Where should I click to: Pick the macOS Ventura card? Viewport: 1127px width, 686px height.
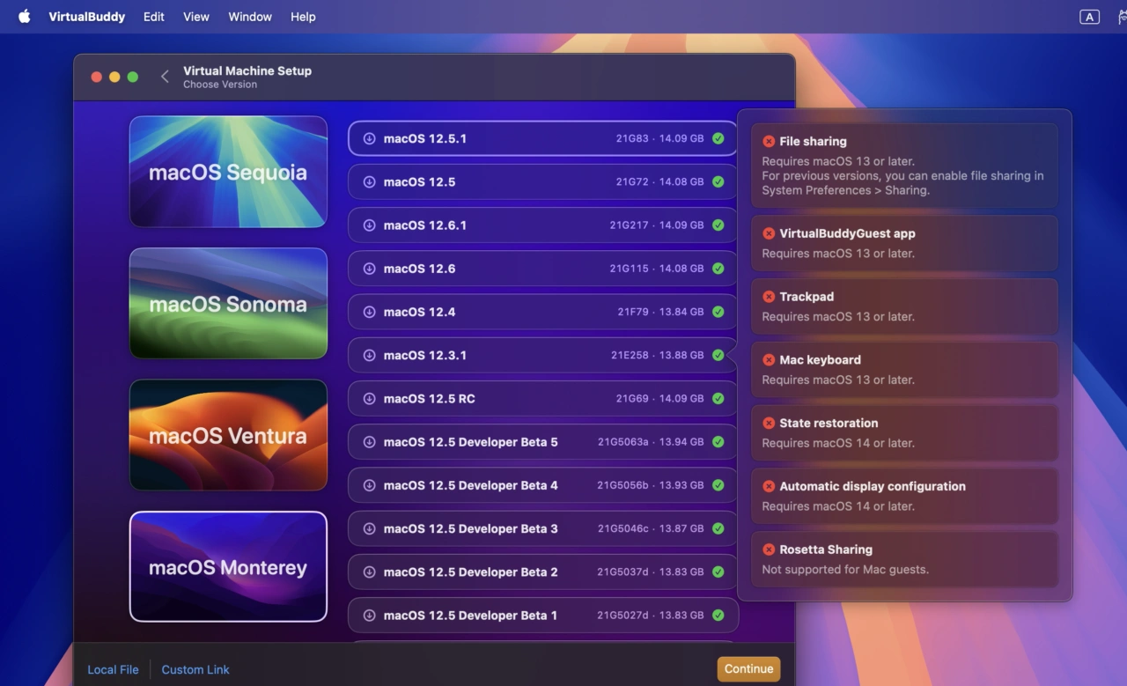pyautogui.click(x=228, y=435)
